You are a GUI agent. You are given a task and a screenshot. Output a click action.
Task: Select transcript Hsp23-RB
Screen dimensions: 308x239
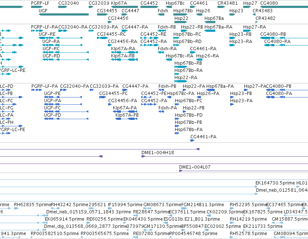tap(240, 34)
